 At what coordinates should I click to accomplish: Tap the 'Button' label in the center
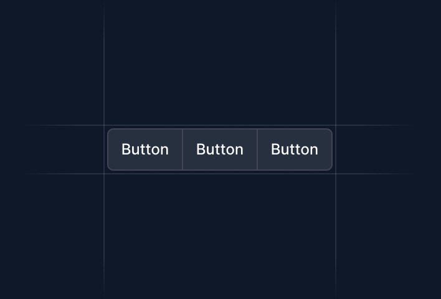220,149
